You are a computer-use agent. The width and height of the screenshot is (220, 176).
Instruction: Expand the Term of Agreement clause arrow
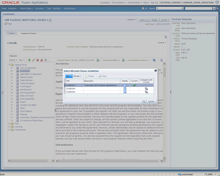12,68
